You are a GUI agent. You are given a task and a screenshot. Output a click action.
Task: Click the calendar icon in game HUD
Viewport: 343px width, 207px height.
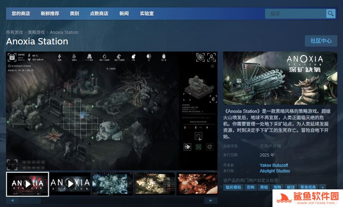coord(12,57)
